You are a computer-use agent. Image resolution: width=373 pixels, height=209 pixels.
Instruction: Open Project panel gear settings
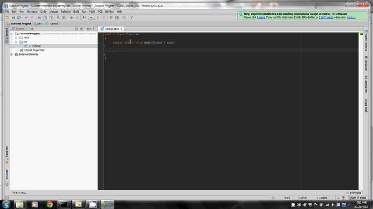(88, 29)
